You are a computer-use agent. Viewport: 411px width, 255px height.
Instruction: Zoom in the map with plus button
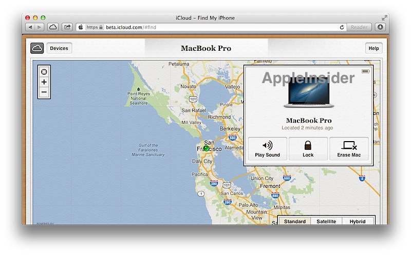(x=44, y=82)
